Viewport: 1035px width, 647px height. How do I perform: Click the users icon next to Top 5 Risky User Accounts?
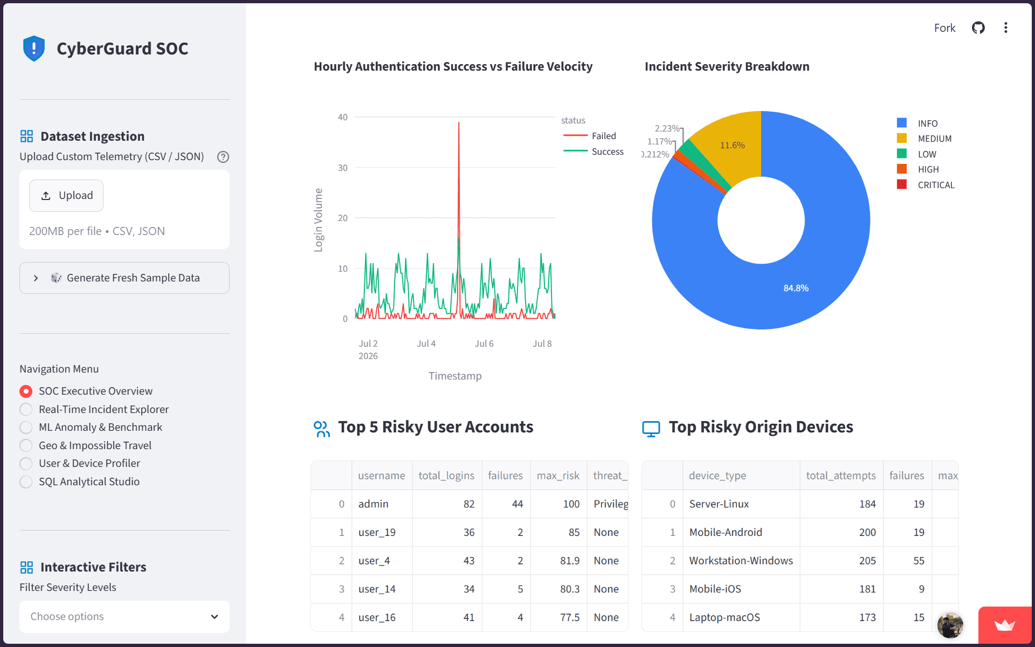(322, 429)
